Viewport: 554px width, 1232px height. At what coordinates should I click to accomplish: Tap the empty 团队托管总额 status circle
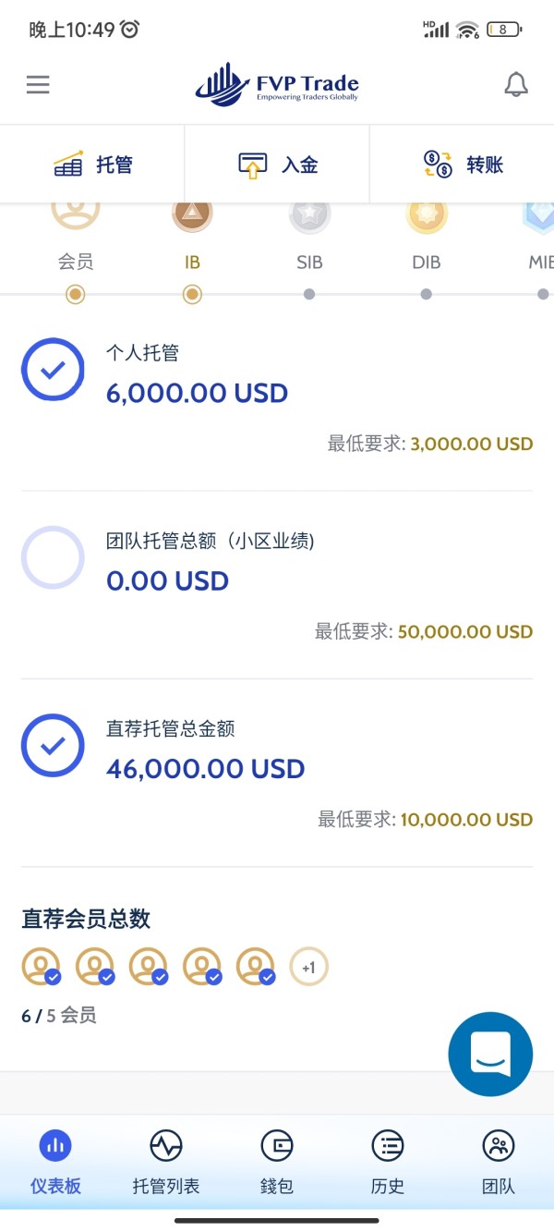(x=53, y=557)
